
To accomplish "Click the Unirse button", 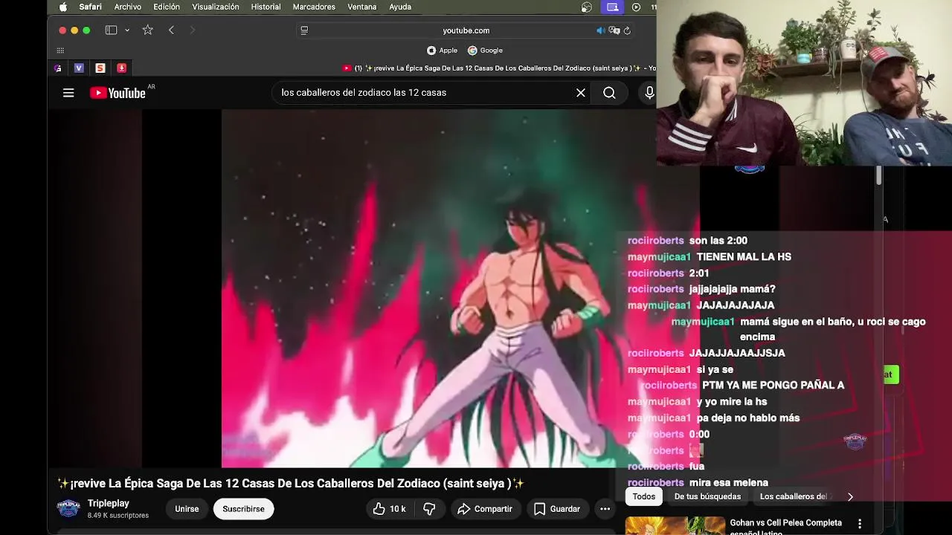I will [187, 509].
